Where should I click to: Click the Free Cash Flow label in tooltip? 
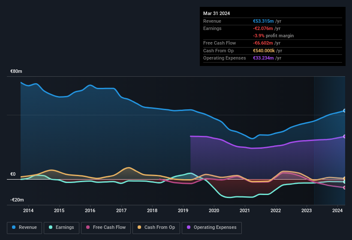[x=220, y=43]
